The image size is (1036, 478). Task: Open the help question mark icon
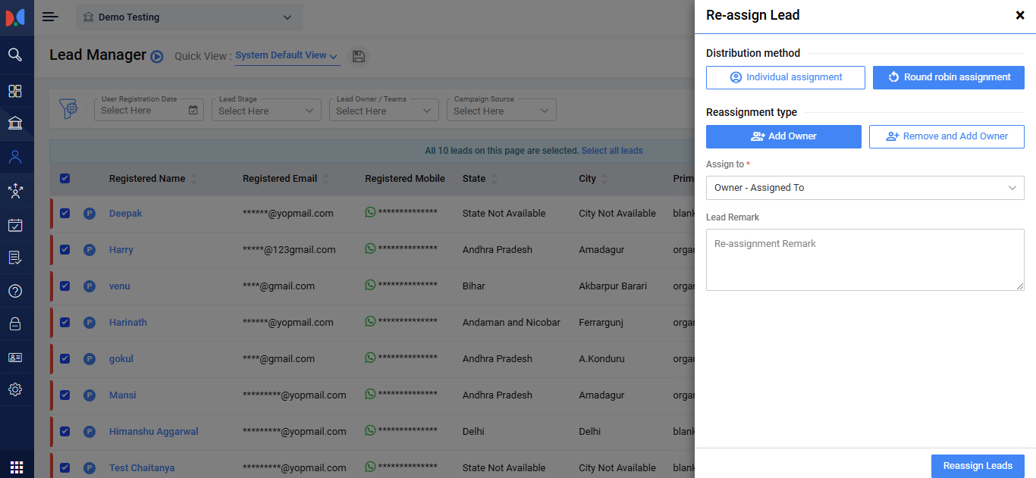[15, 291]
